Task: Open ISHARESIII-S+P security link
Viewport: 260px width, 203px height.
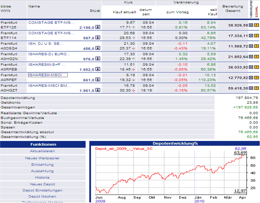Action: coord(47,64)
